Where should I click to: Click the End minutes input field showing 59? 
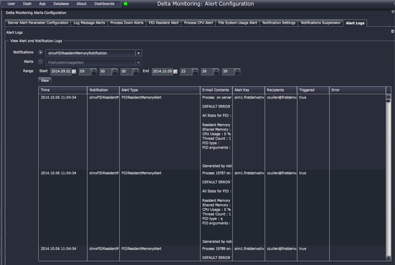pos(207,72)
